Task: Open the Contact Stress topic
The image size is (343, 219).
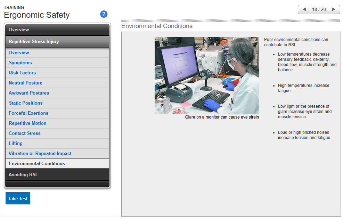Action: (x=24, y=133)
